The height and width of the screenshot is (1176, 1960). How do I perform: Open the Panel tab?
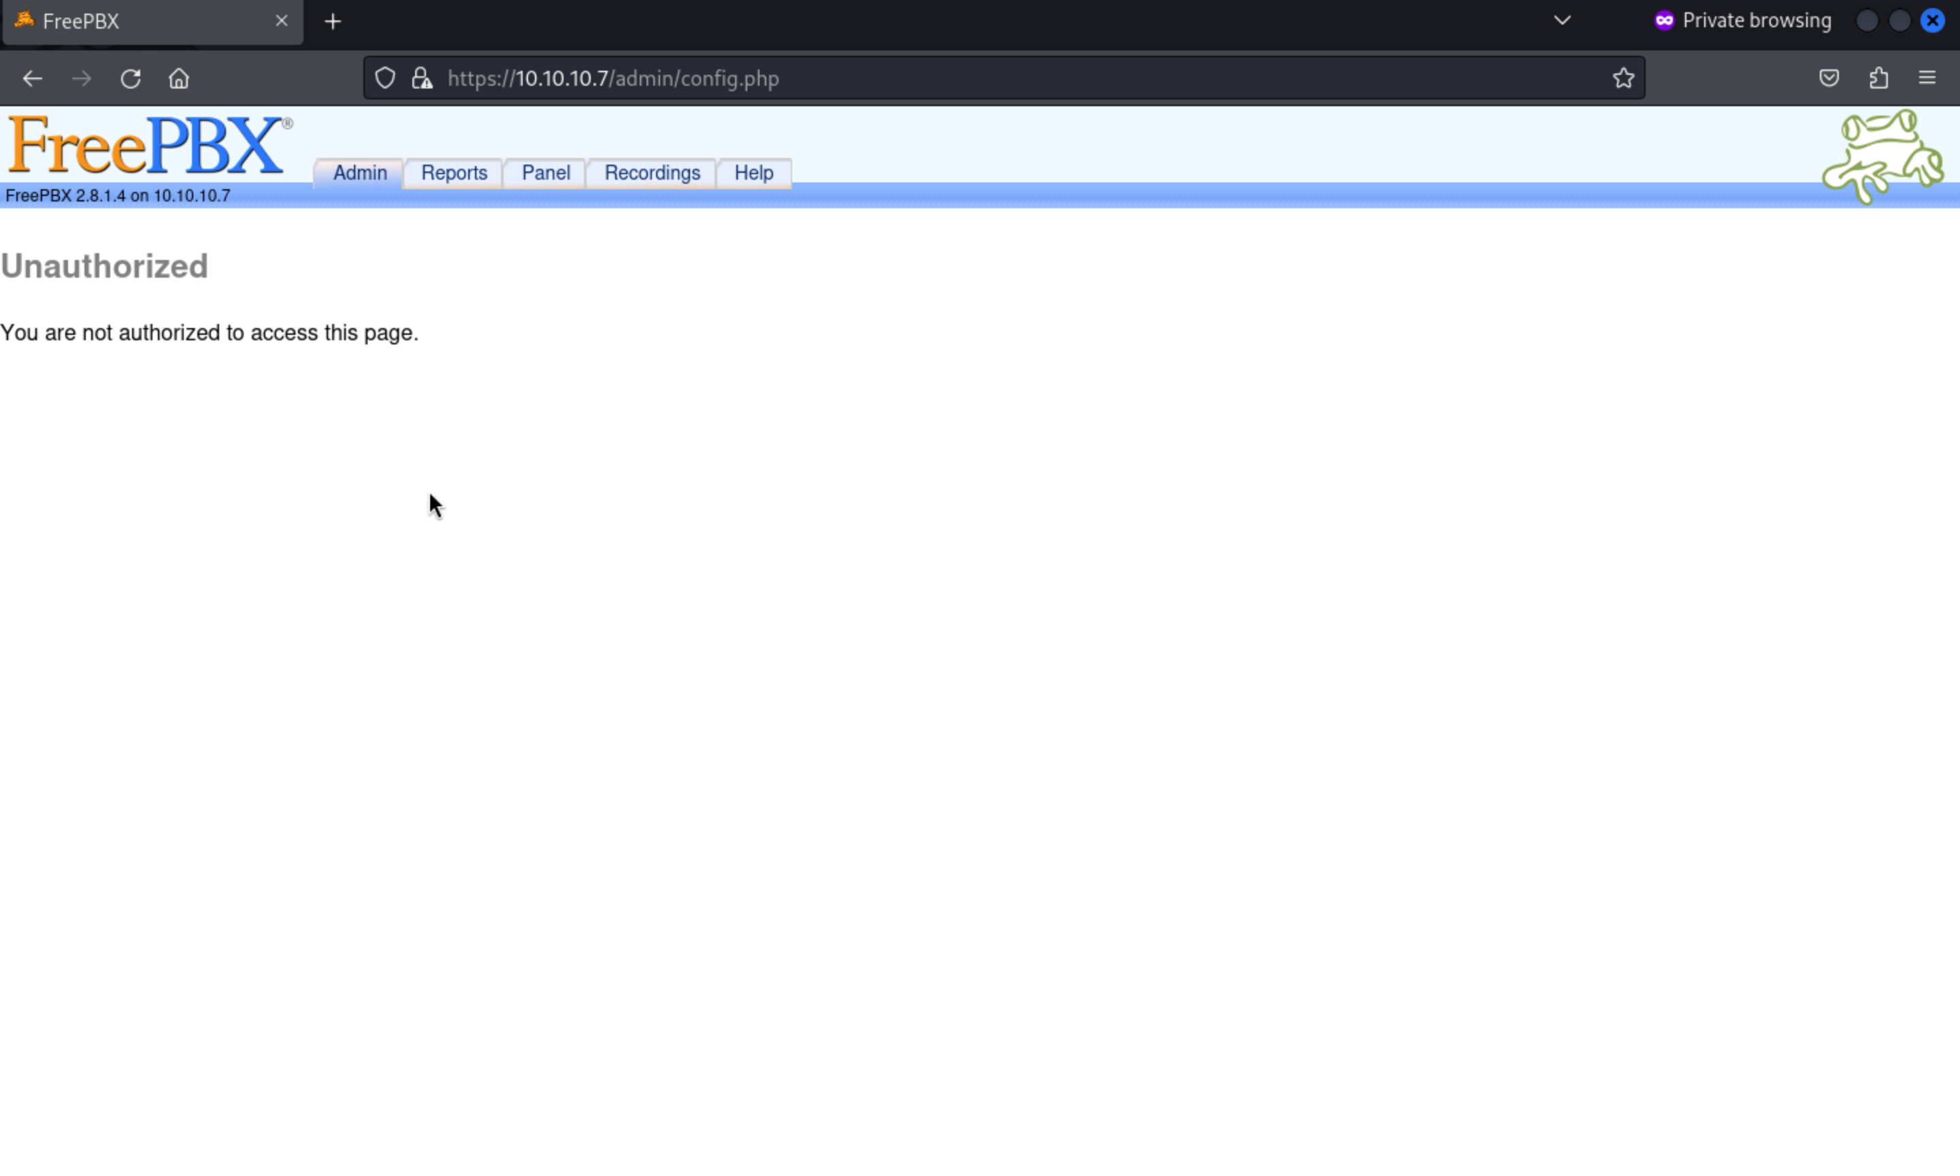tap(546, 173)
